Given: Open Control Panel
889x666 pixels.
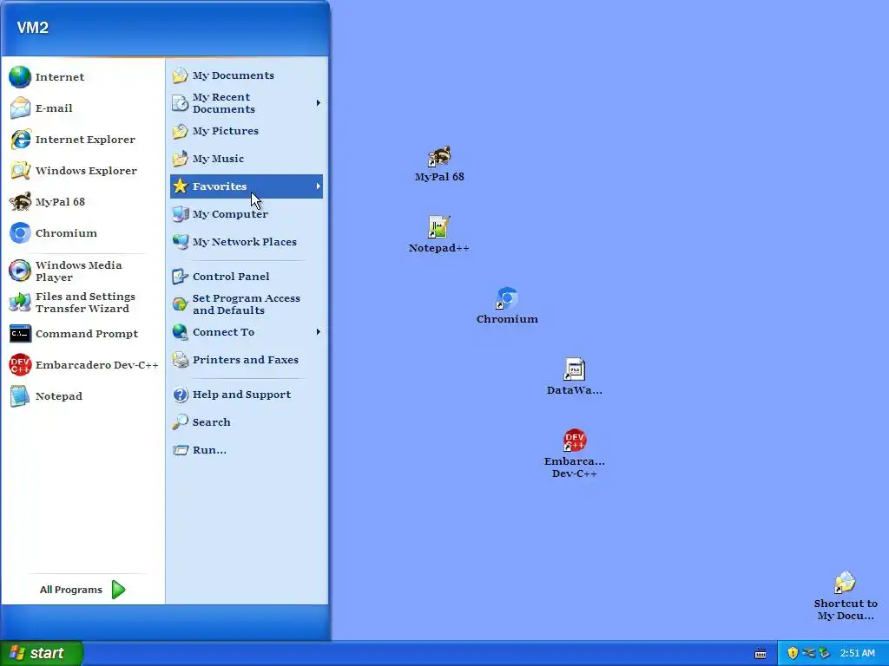Looking at the screenshot, I should [x=246, y=277].
